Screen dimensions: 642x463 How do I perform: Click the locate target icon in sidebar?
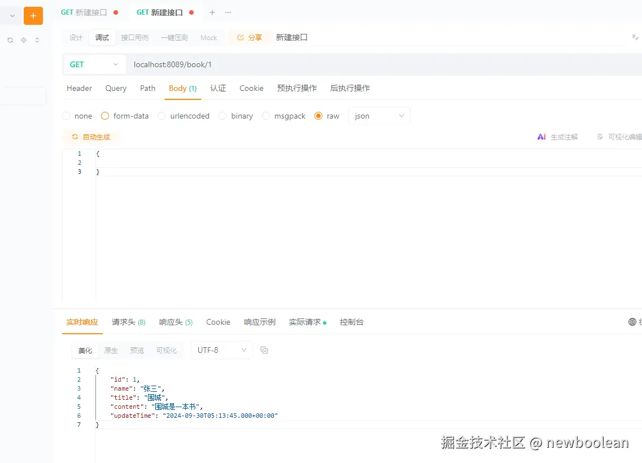24,40
